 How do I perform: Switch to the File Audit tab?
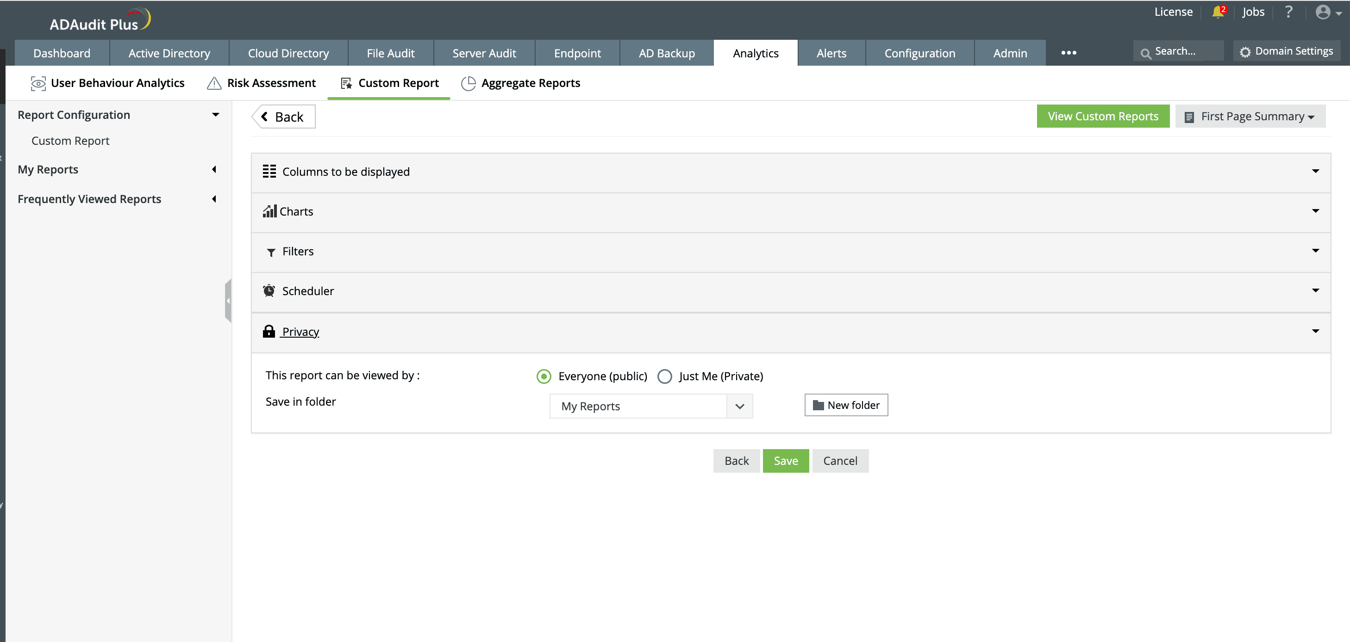[390, 53]
